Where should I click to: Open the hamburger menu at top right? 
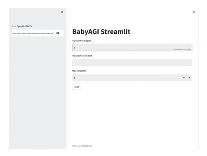point(194,12)
